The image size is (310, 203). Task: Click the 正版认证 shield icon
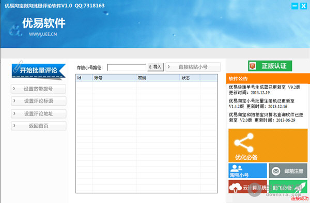click(253, 66)
